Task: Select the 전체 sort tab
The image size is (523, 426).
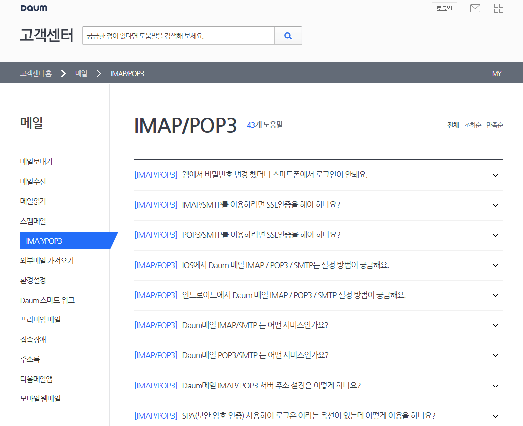Action: pyautogui.click(x=453, y=125)
